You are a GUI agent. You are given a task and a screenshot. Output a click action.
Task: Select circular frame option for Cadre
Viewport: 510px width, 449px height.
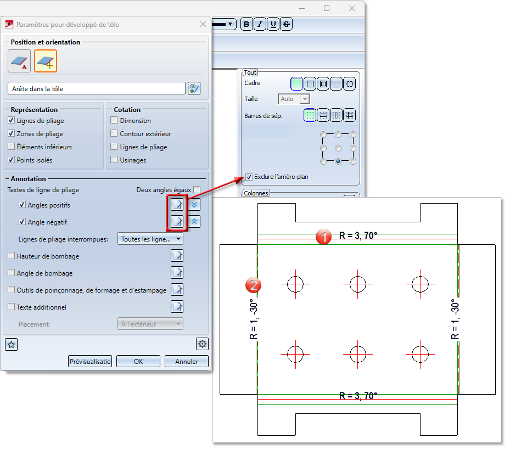[349, 84]
